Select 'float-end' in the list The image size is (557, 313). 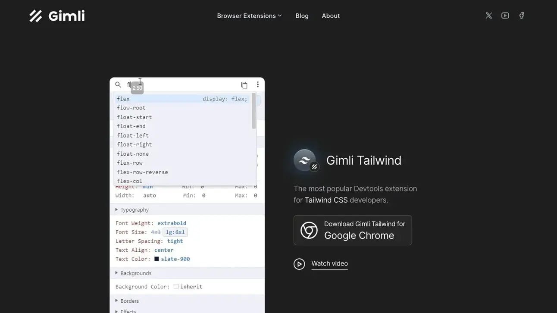coord(182,126)
